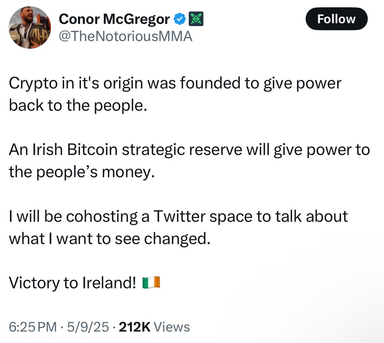The image size is (384, 343).
Task: Click the "Victory to Ireland!" text
Action: 73,283
